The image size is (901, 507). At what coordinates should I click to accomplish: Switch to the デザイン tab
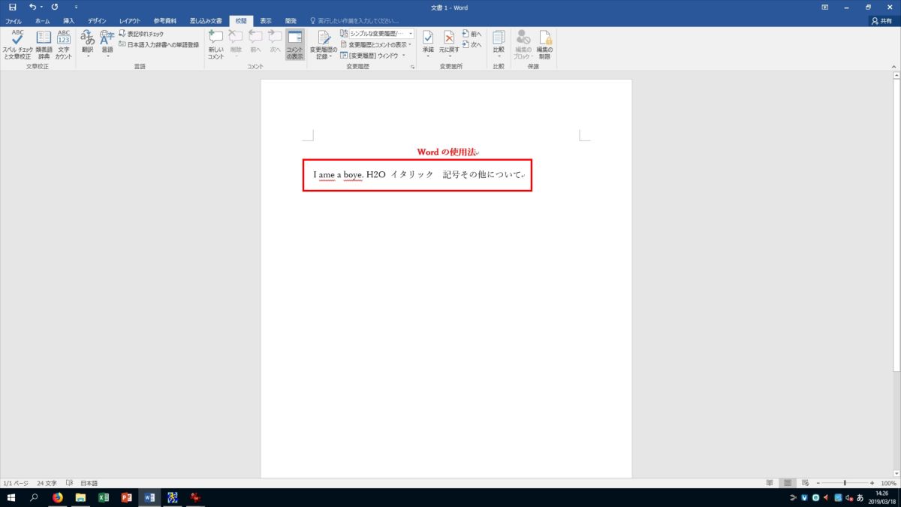click(x=97, y=21)
